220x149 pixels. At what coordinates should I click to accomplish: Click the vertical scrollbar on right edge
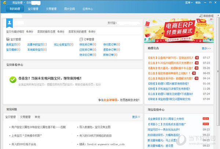(x=218, y=72)
